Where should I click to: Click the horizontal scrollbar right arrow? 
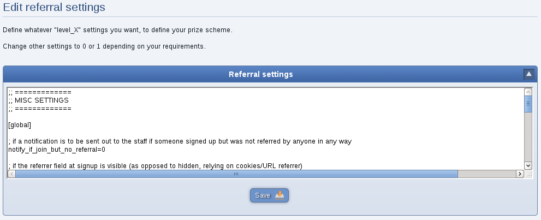pyautogui.click(x=520, y=174)
